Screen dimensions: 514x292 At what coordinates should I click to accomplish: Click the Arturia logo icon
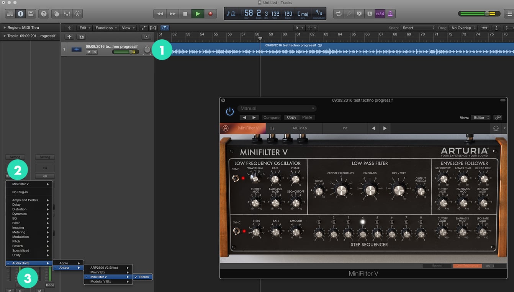coord(226,128)
